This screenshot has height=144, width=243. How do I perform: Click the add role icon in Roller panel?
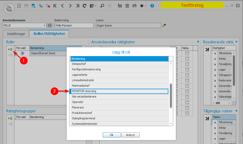10,49
